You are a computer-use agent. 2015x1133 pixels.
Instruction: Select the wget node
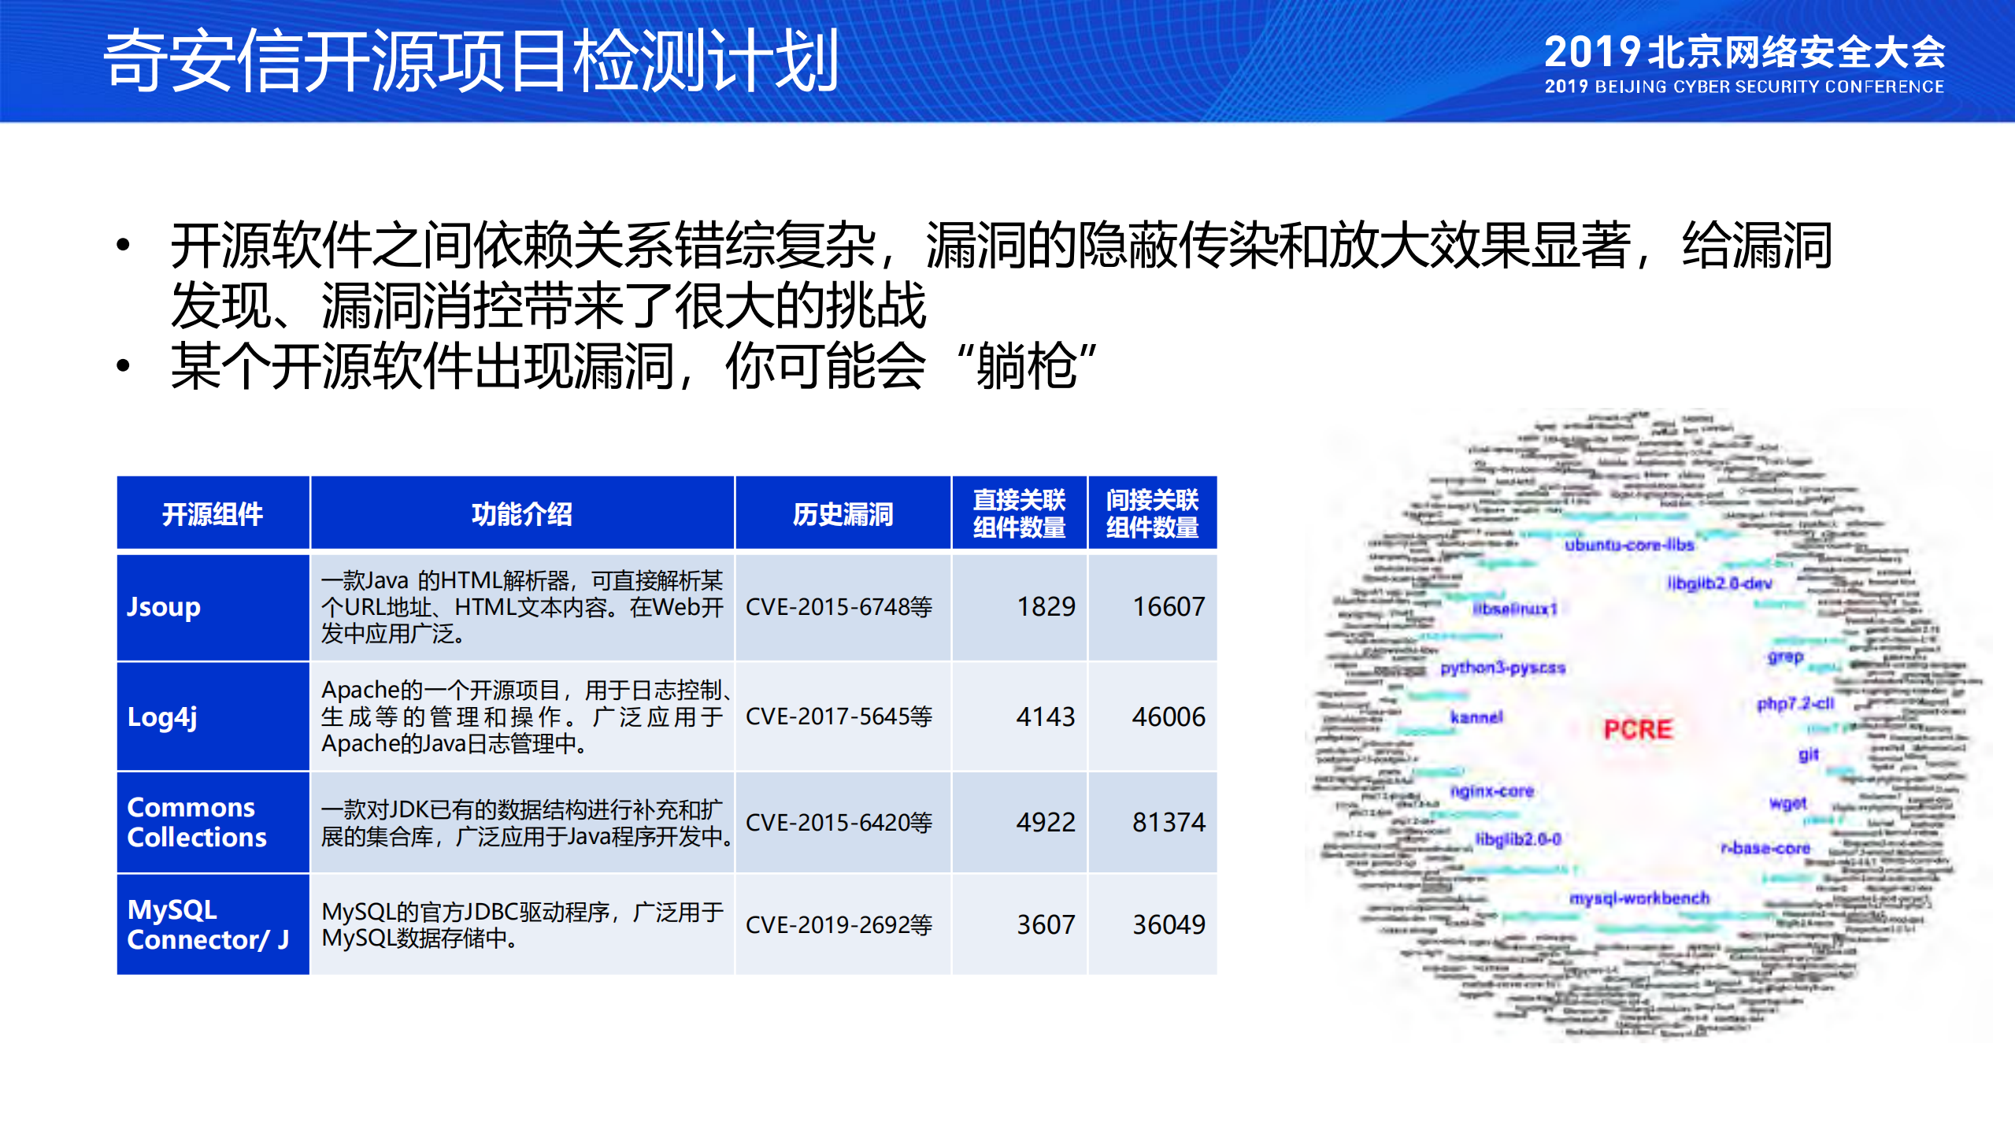[1789, 804]
